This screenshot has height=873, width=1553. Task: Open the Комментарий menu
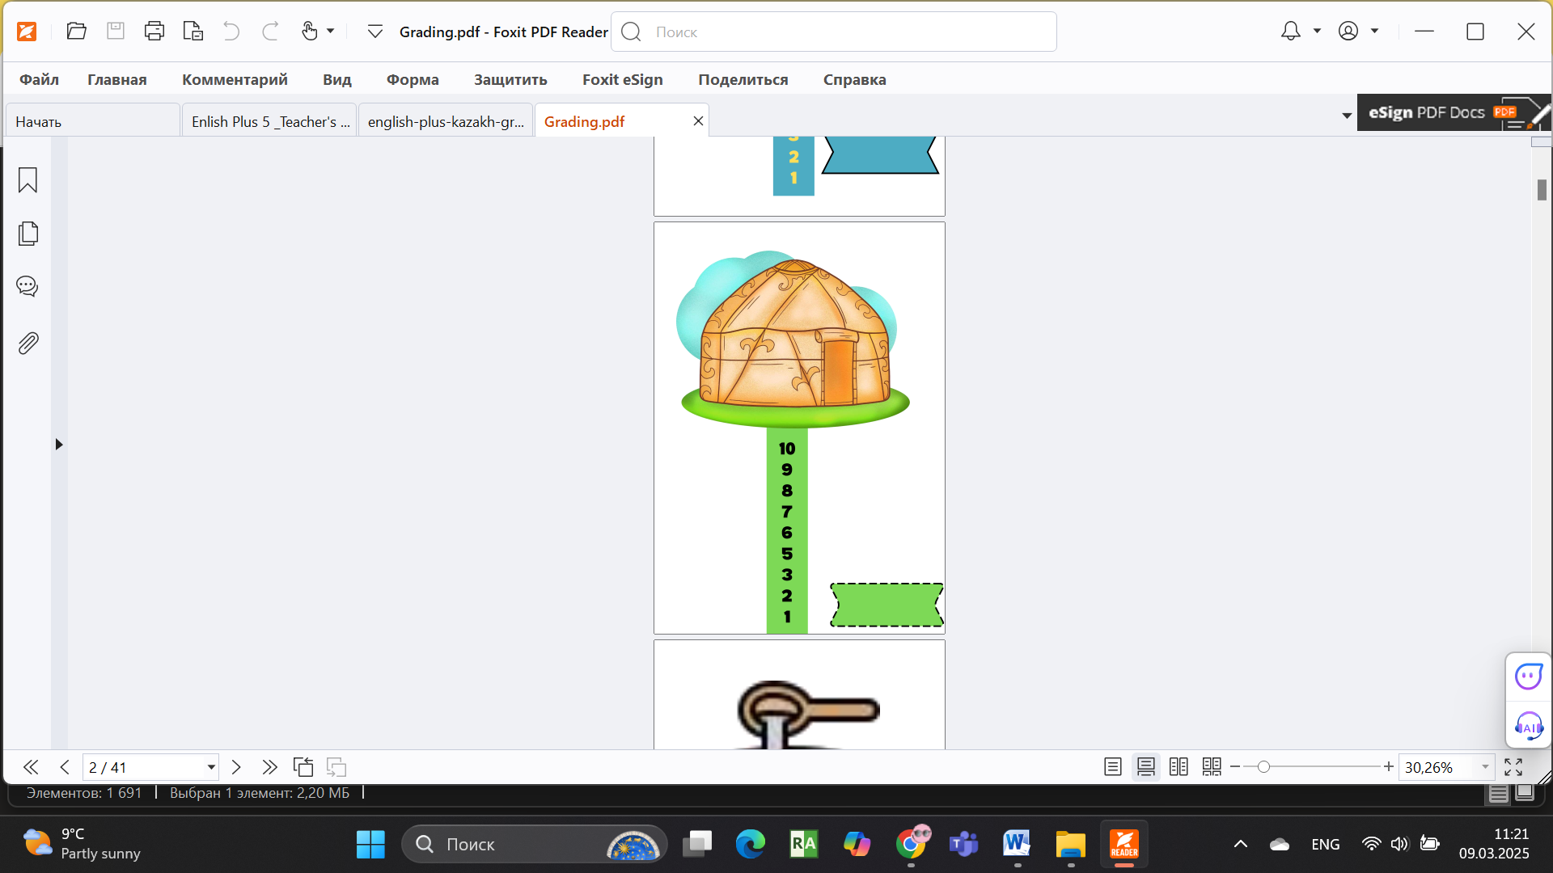coord(235,79)
